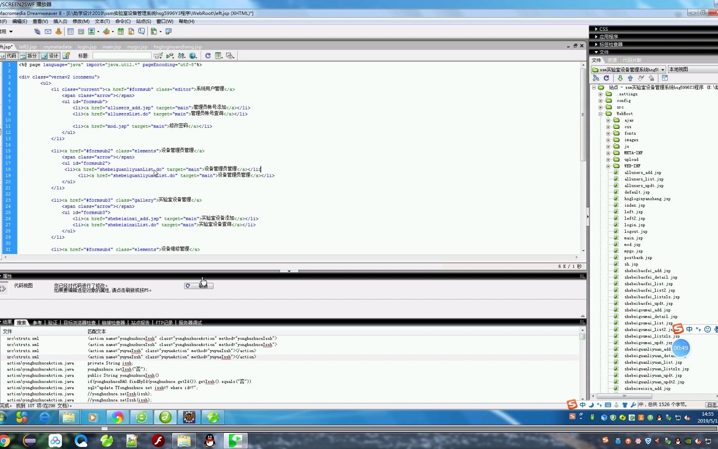The image size is (718, 449).
Task: Open the 修改(M) menu
Action: click(x=81, y=21)
